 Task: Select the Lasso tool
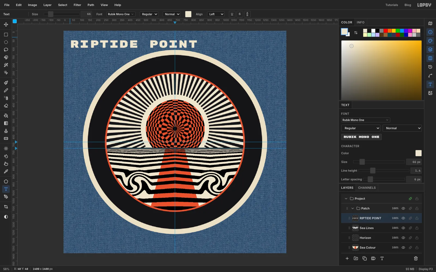(x=6, y=50)
